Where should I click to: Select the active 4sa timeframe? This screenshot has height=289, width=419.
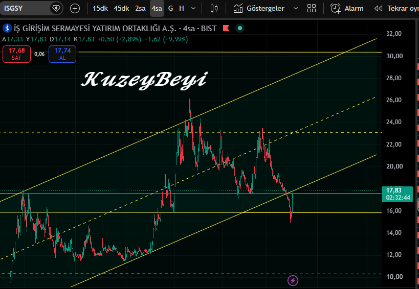[157, 9]
